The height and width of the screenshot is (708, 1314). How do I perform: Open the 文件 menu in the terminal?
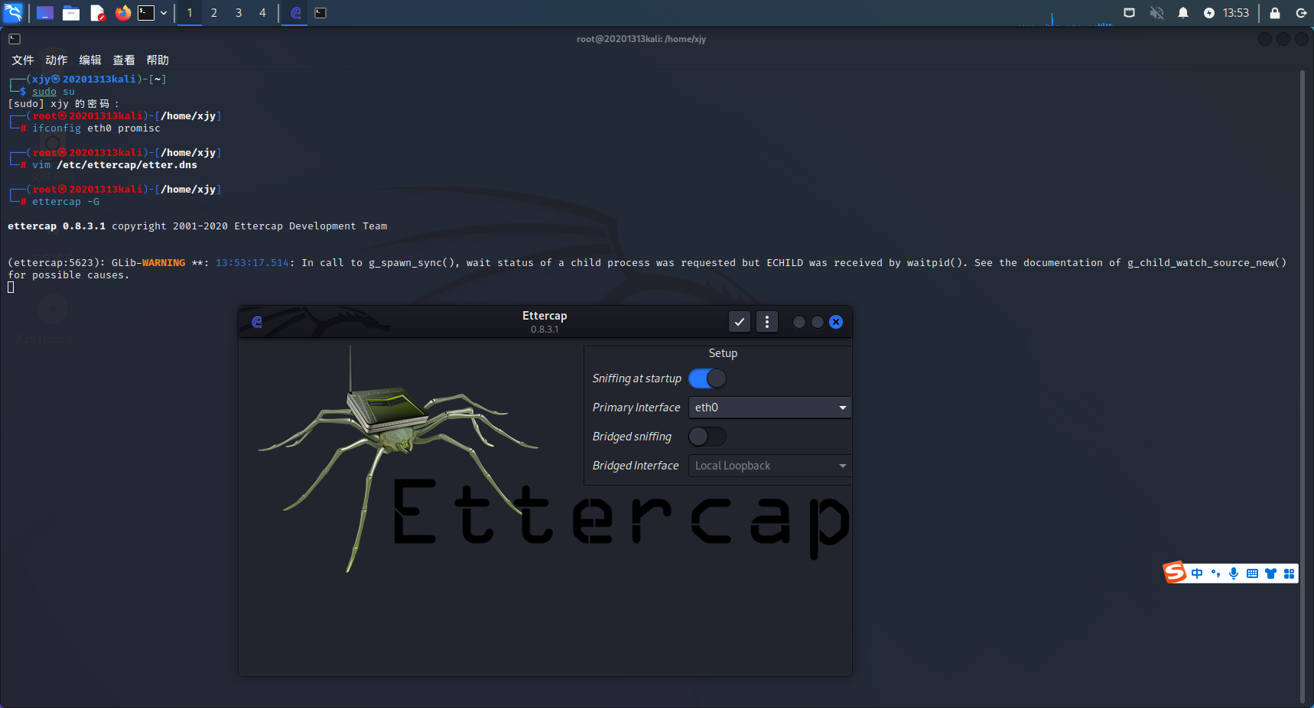tap(23, 60)
